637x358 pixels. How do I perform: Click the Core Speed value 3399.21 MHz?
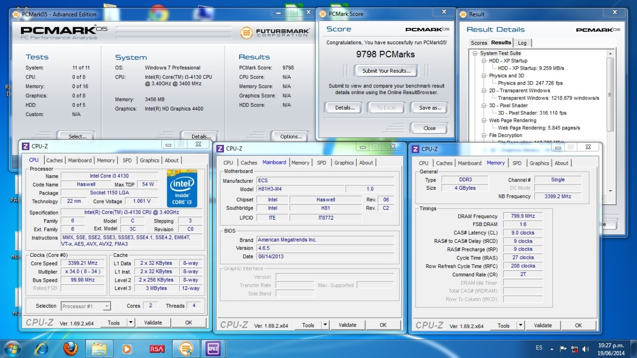(x=82, y=263)
